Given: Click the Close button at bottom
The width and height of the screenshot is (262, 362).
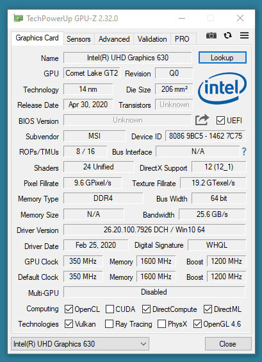Looking at the screenshot, I should (x=227, y=344).
